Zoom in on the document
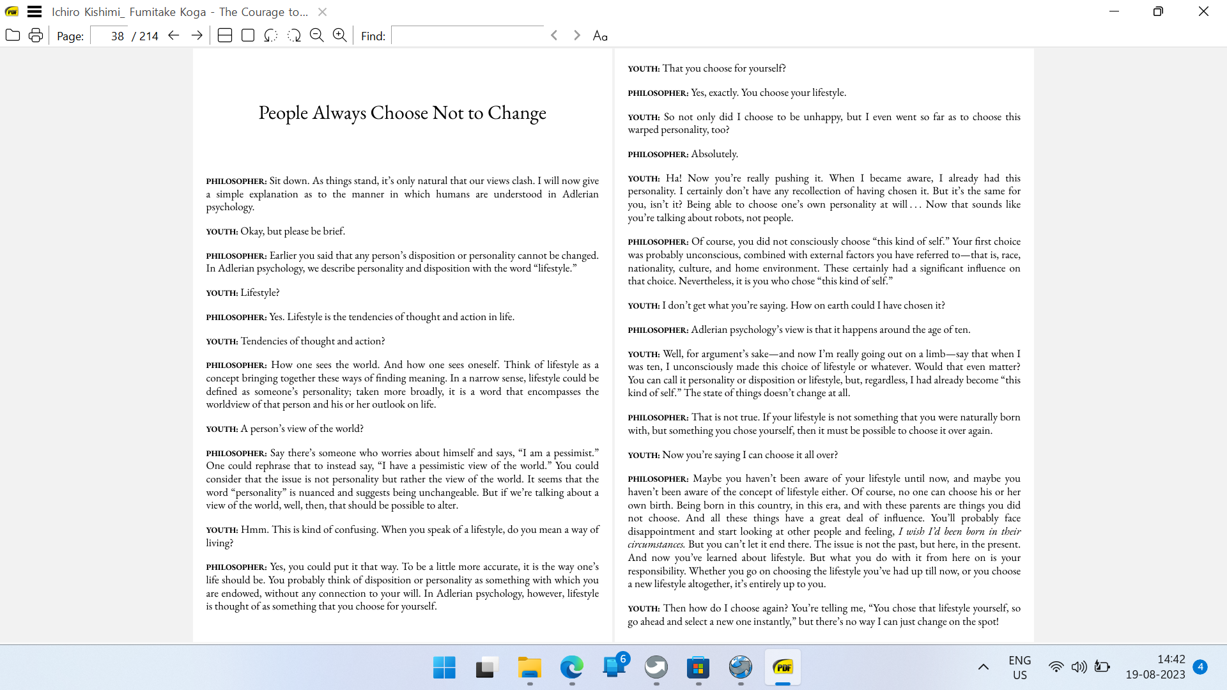 coord(340,35)
